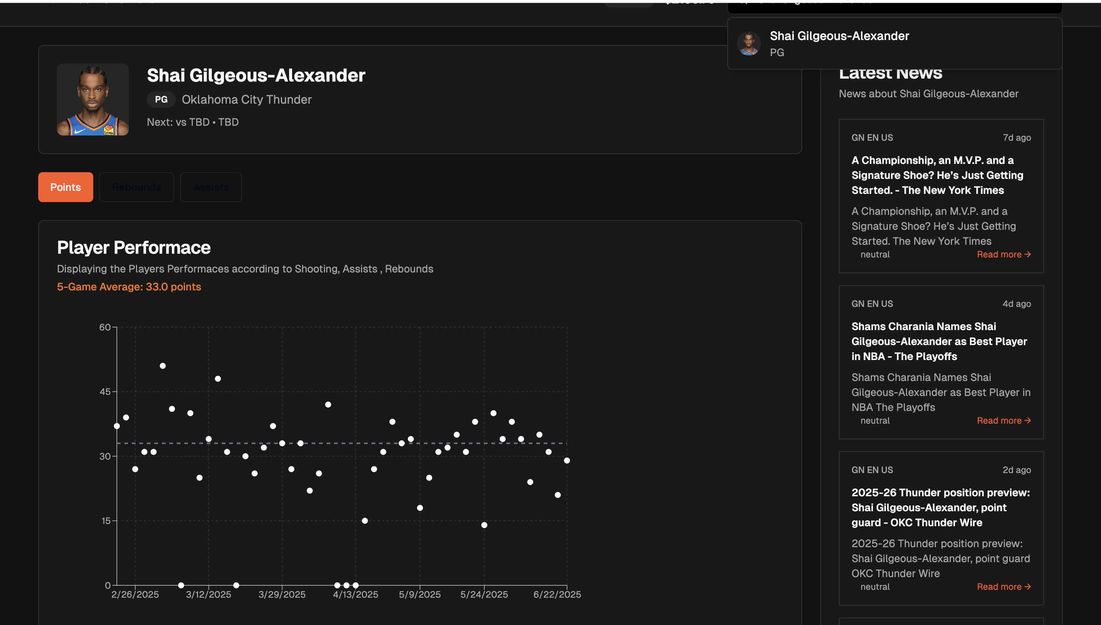
Task: Click the small avatar in the search suggestion
Action: click(749, 43)
